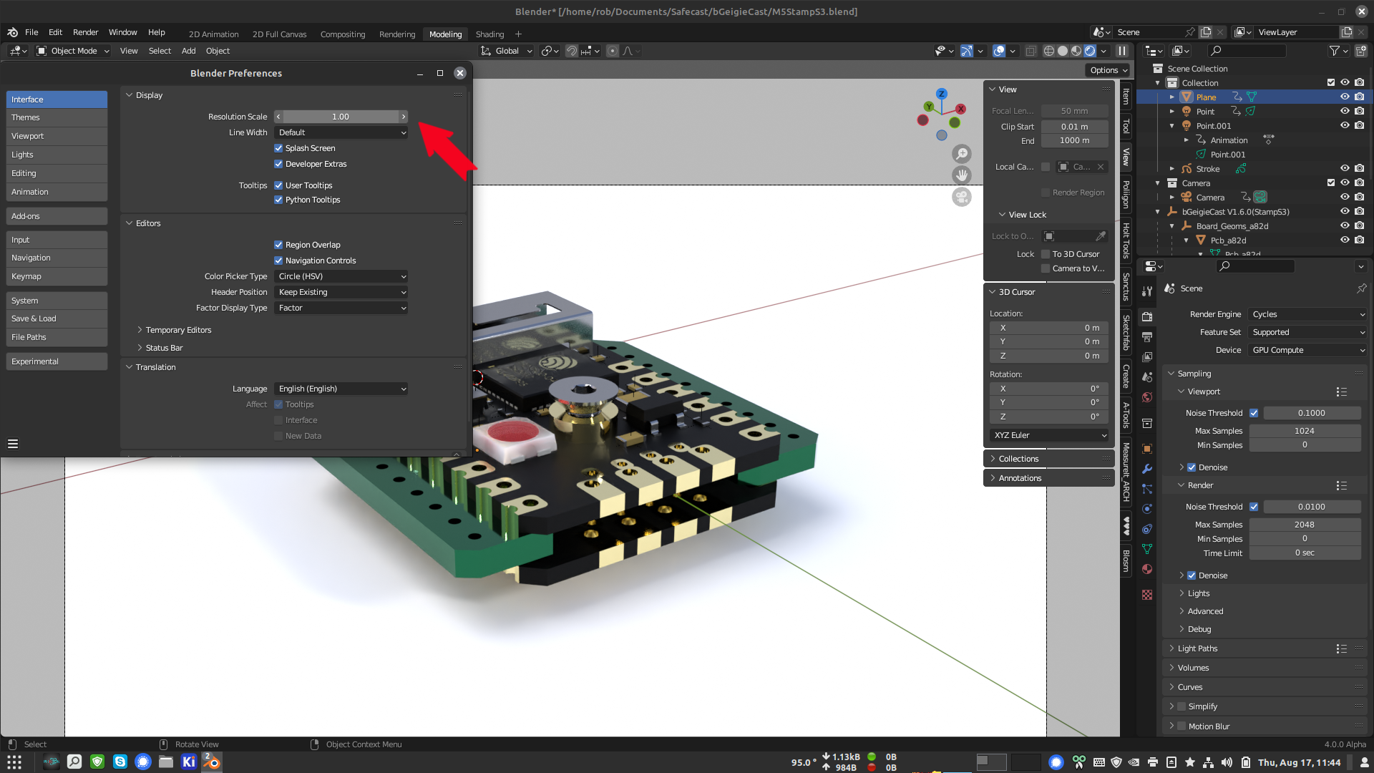Click the outliner filter funnel icon
This screenshot has width=1374, height=773.
(1334, 51)
